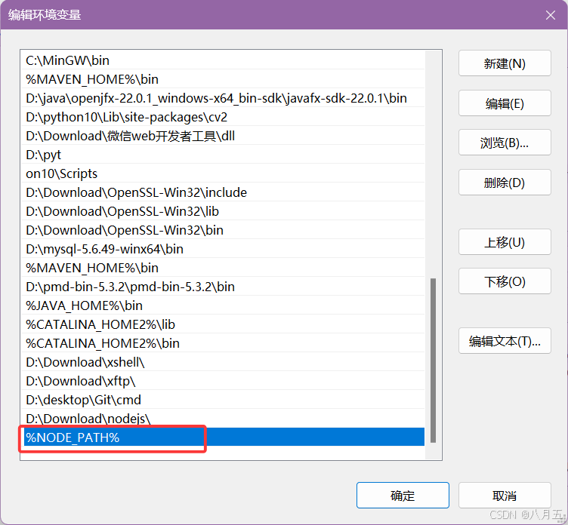Viewport: 568px width, 525px height.
Task: Cancel with the 取消 button
Action: click(x=505, y=496)
